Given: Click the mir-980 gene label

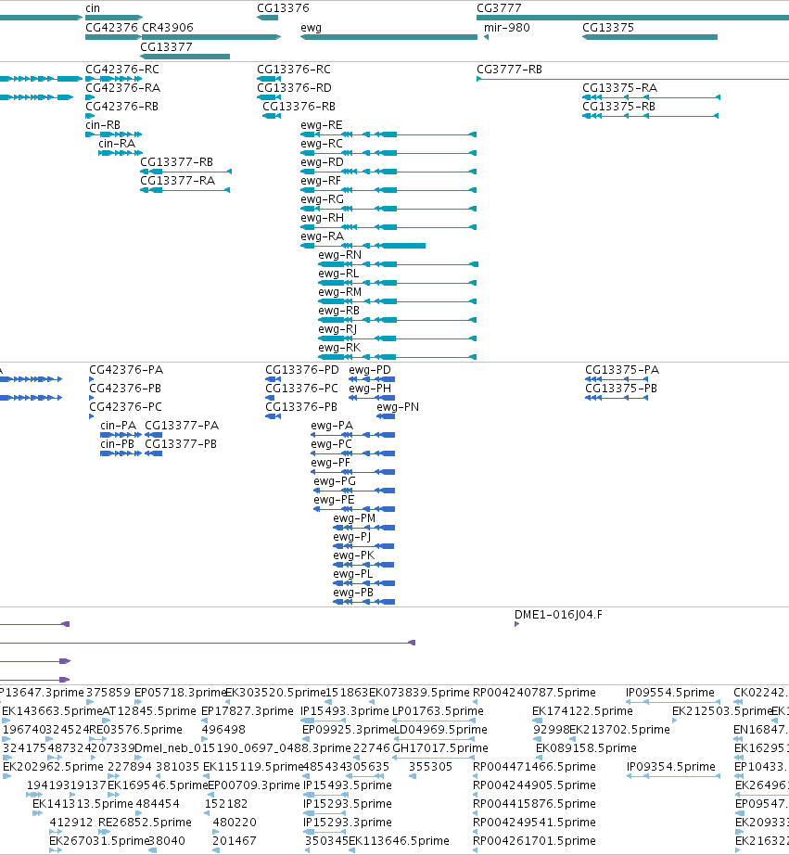Looking at the screenshot, I should pyautogui.click(x=506, y=28).
